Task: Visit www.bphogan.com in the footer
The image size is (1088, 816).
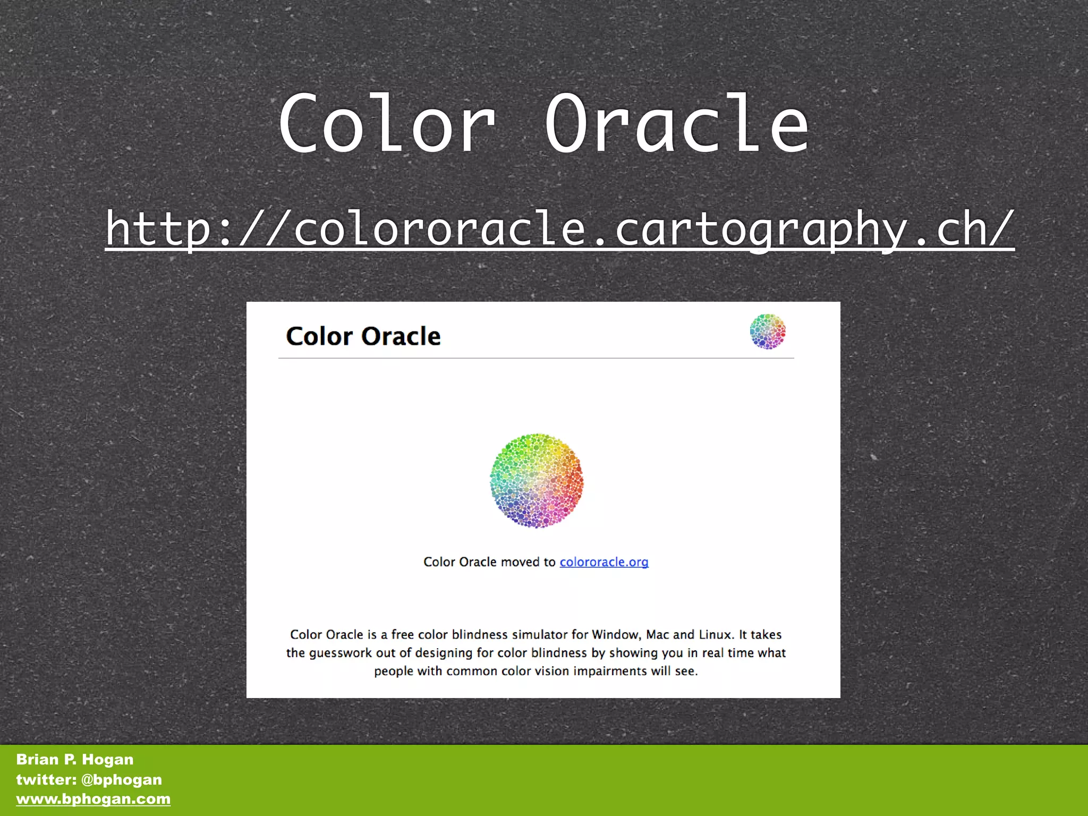Action: (x=93, y=799)
